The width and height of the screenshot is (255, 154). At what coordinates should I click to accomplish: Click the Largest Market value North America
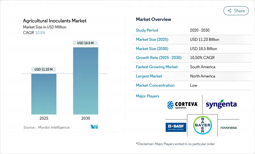(202, 76)
